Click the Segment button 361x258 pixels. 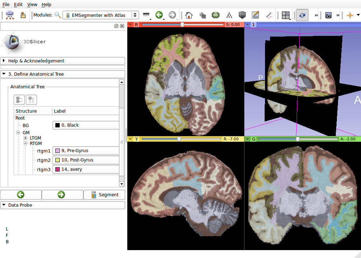click(104, 195)
